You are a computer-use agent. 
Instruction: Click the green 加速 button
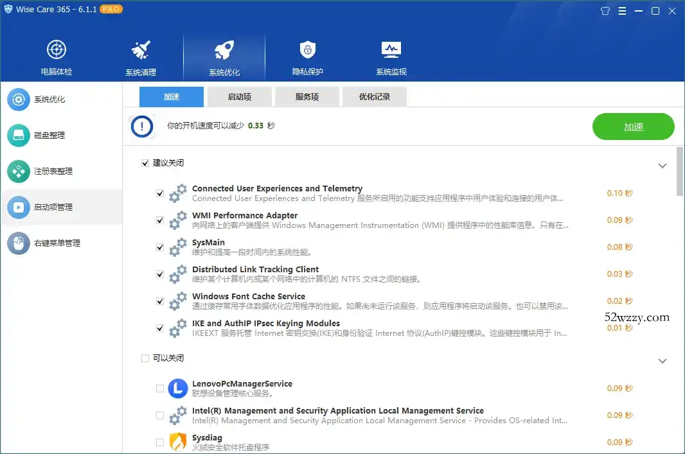click(633, 127)
